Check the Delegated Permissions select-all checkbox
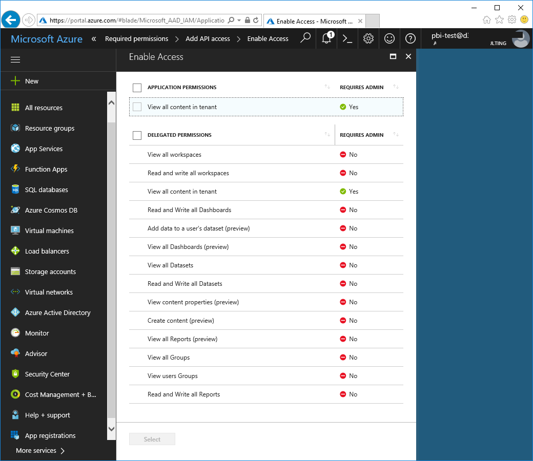The width and height of the screenshot is (533, 461). coord(137,135)
